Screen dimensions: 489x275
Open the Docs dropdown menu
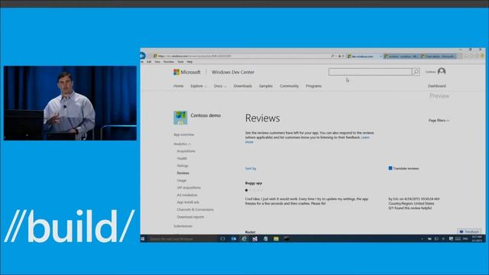tap(220, 86)
